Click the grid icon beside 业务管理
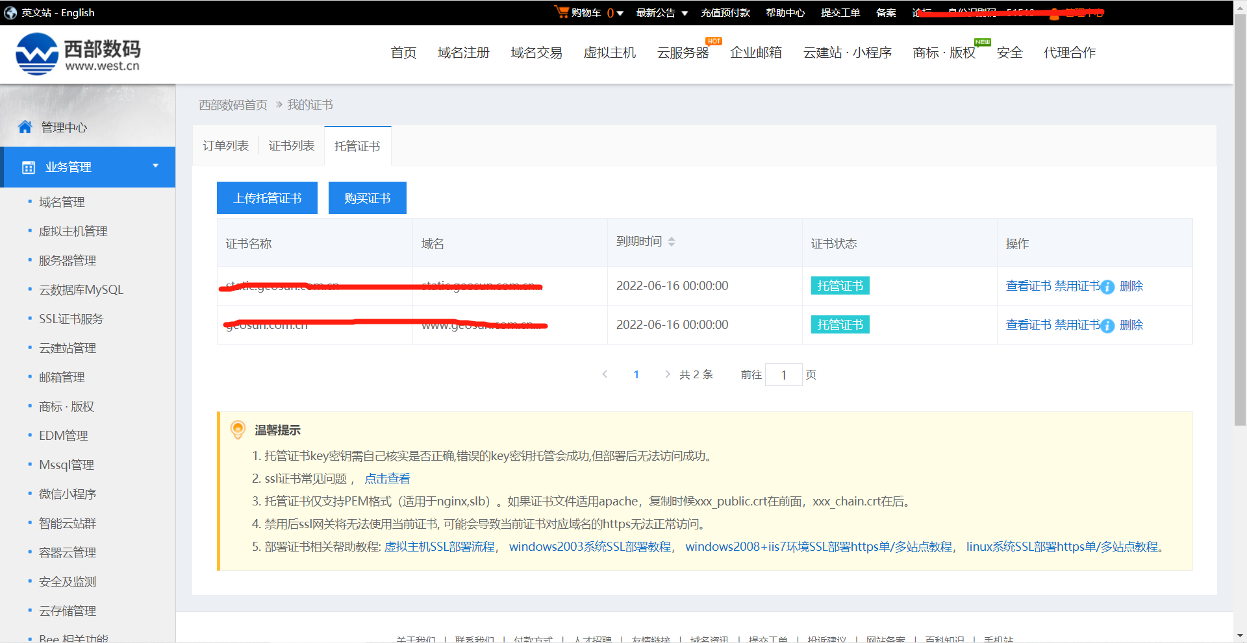 [28, 167]
